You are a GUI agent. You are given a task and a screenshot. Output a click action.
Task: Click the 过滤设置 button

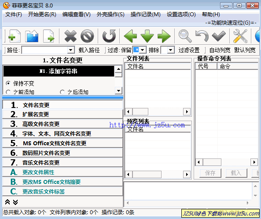189,50
